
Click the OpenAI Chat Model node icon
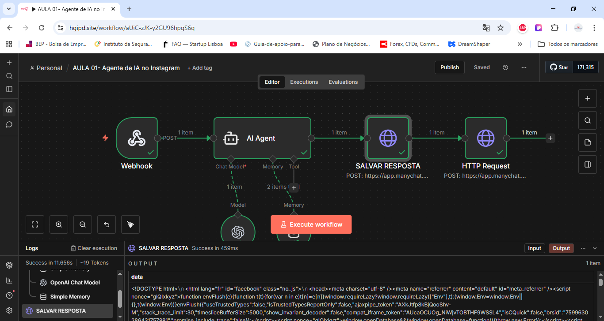point(238,231)
